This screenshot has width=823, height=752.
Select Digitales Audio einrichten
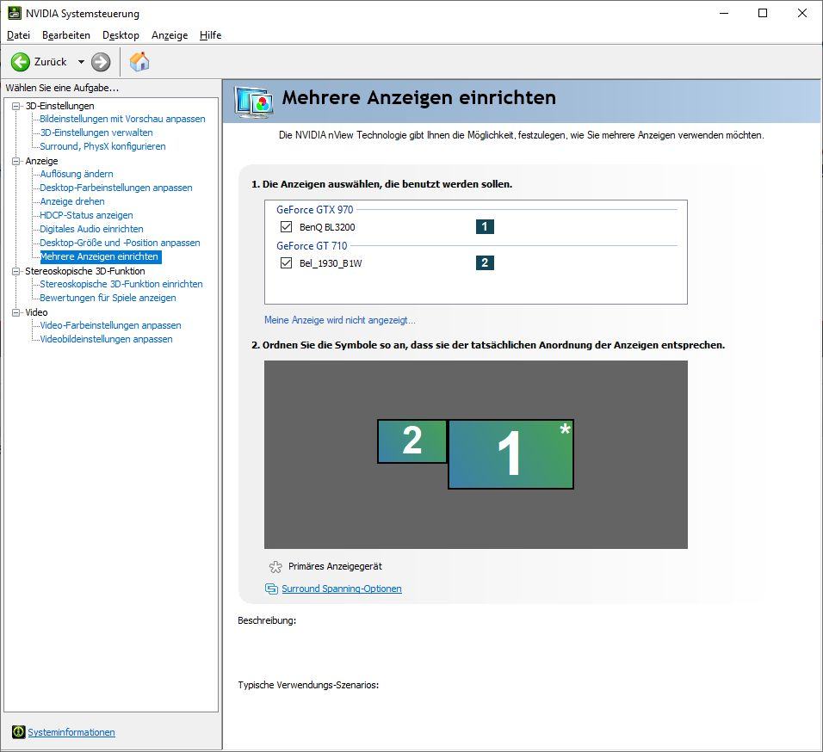tap(91, 229)
